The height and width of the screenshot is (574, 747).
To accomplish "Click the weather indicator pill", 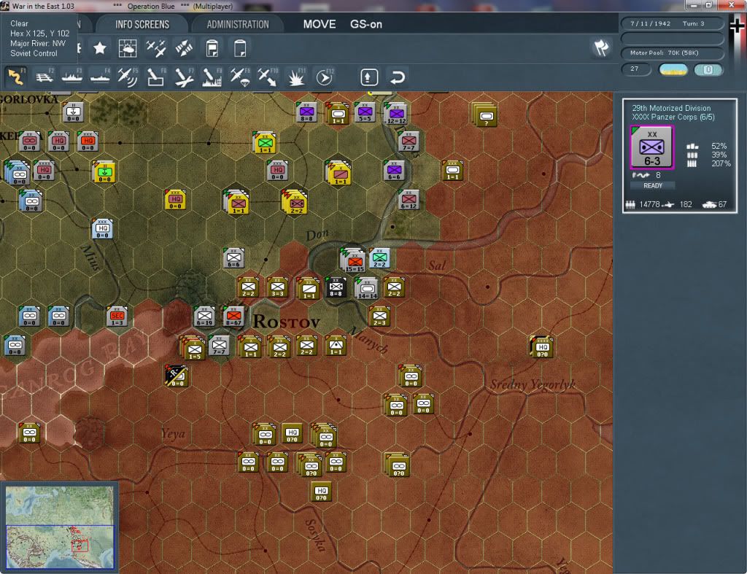I will pos(673,69).
